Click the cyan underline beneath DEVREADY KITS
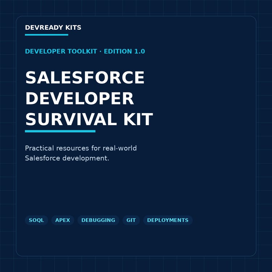Viewport: 272px width, 272px height. (46, 35)
